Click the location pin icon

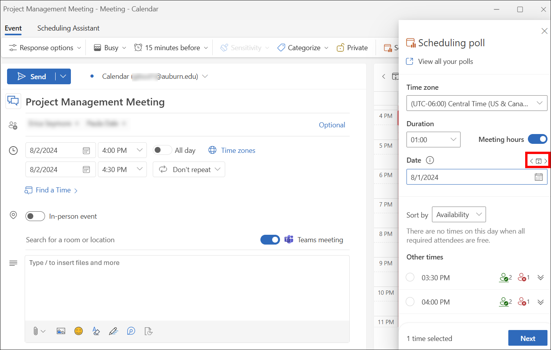coord(13,215)
